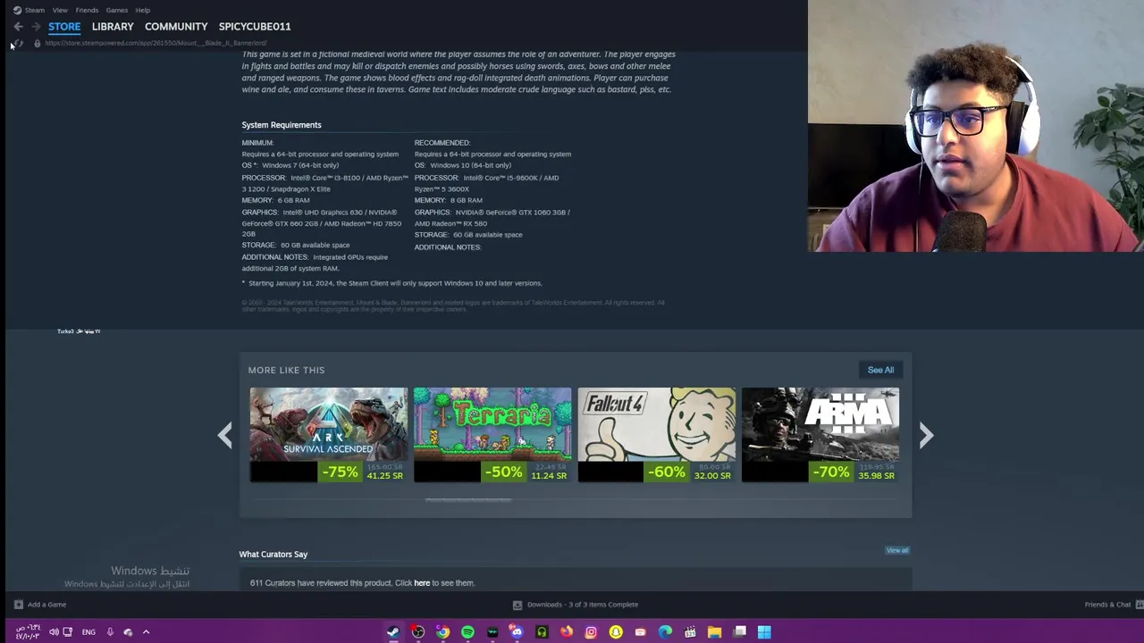This screenshot has width=1144, height=643.
Task: Click the 'MORE LIKE THIS' heading
Action: click(x=286, y=370)
